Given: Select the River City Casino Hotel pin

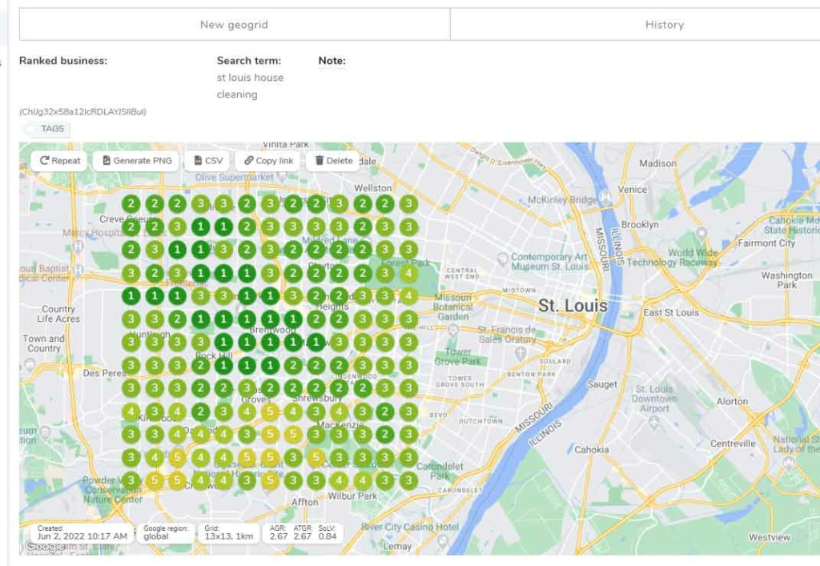Looking at the screenshot, I should click(x=442, y=541).
